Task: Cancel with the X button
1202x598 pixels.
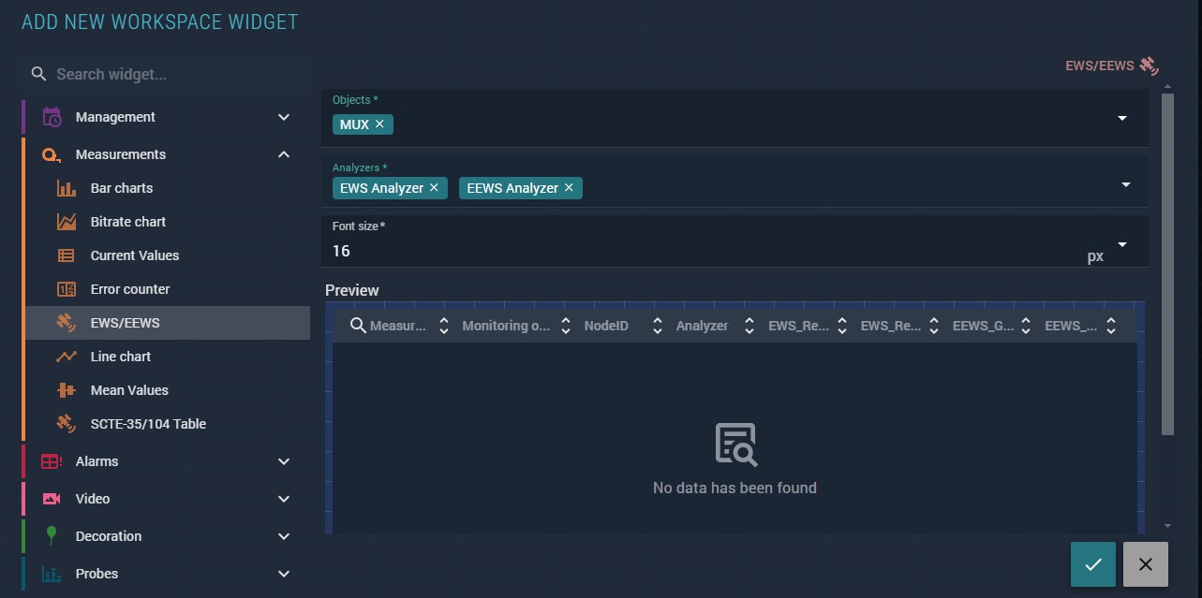Action: pos(1145,564)
